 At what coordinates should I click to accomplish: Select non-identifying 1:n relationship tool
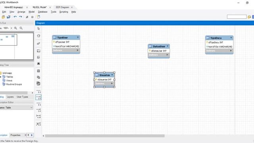click(38, 97)
